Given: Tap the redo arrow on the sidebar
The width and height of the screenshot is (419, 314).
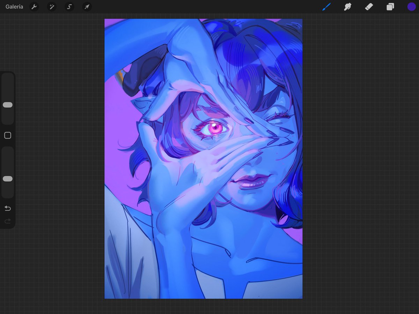Looking at the screenshot, I should pos(7,221).
